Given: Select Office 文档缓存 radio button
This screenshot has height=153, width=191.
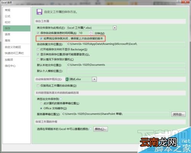Looking at the screenshot, I should pyautogui.click(x=41, y=108).
